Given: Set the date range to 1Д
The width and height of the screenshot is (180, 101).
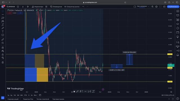Looking at the screenshot, I should (x=8, y=95).
